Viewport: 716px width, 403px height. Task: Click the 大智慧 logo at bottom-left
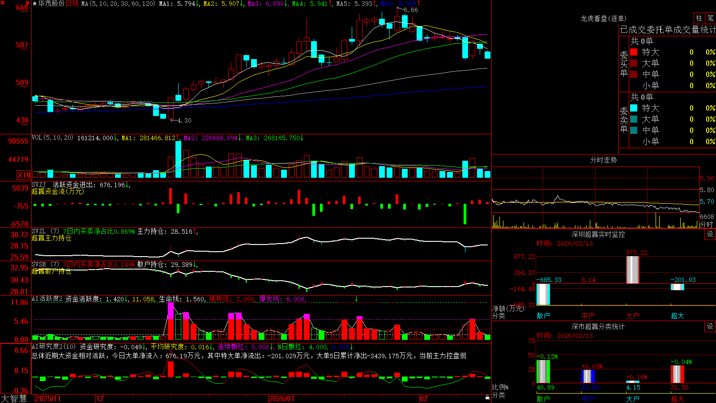14,399
